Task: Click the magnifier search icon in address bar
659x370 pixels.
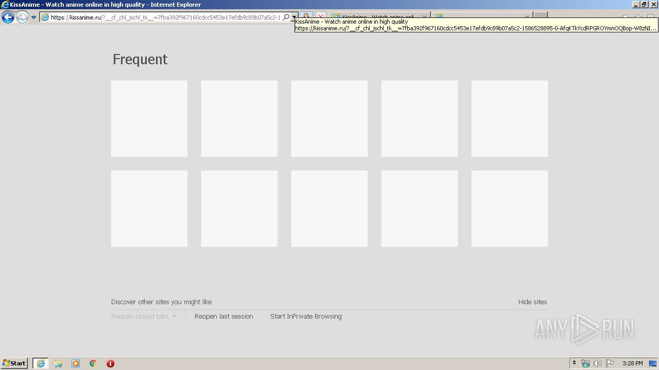Action: click(x=287, y=17)
